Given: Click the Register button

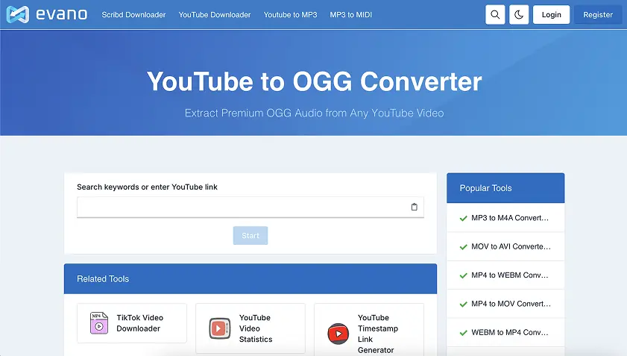Looking at the screenshot, I should [x=598, y=15].
